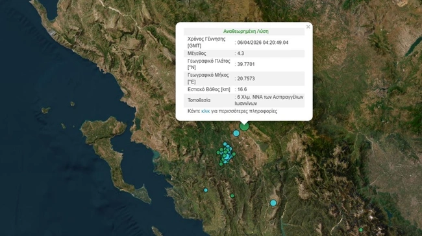The height and width of the screenshot is (236, 422).
Task: Close the earthquake info popup
Action: coord(308,27)
